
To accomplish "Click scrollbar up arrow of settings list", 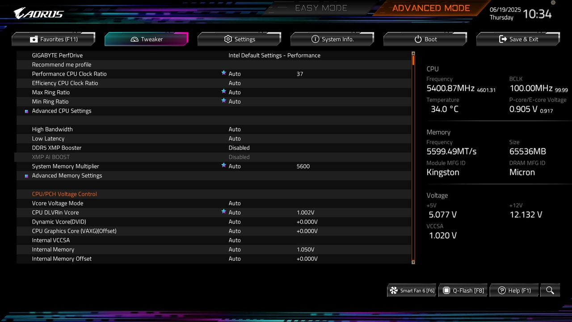I will [x=413, y=53].
